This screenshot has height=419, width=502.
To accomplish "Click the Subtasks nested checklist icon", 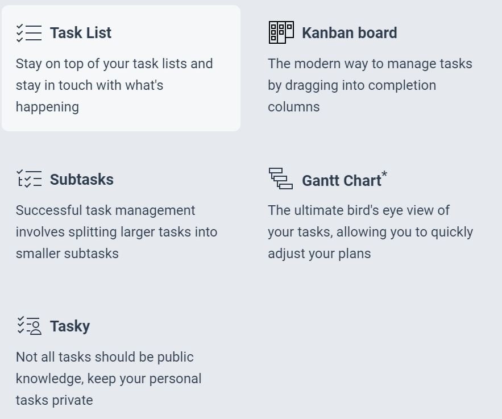I will coord(29,179).
